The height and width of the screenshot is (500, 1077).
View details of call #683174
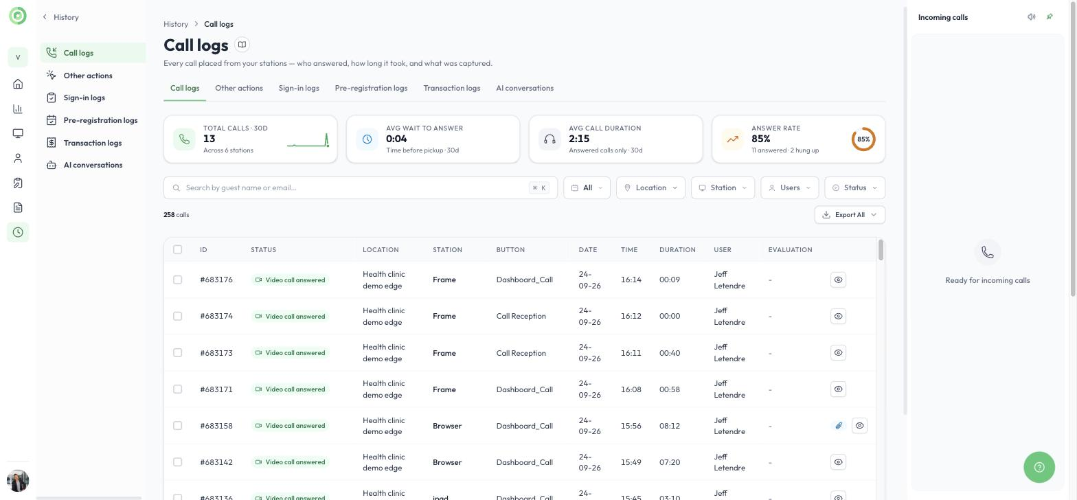(x=838, y=316)
